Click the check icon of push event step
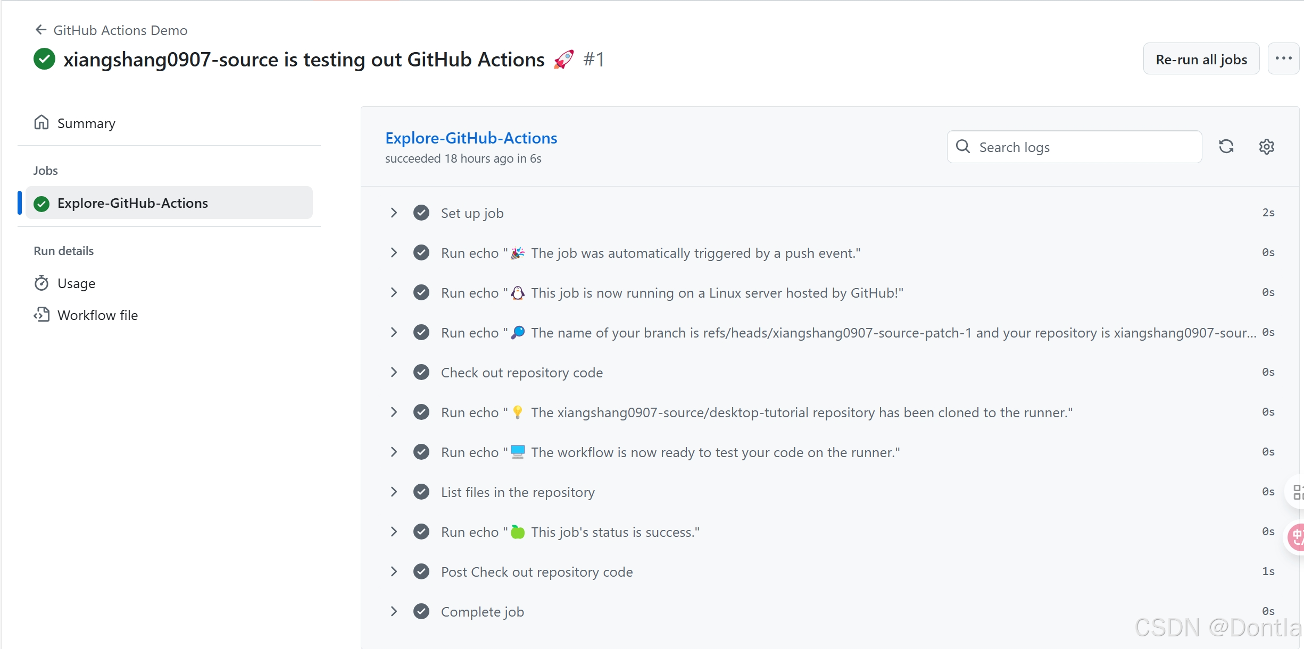The height and width of the screenshot is (649, 1304). (x=421, y=252)
